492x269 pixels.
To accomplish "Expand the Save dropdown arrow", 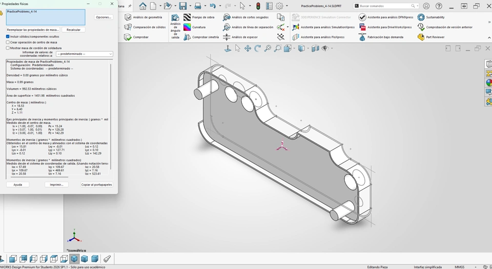I will 190,6.
